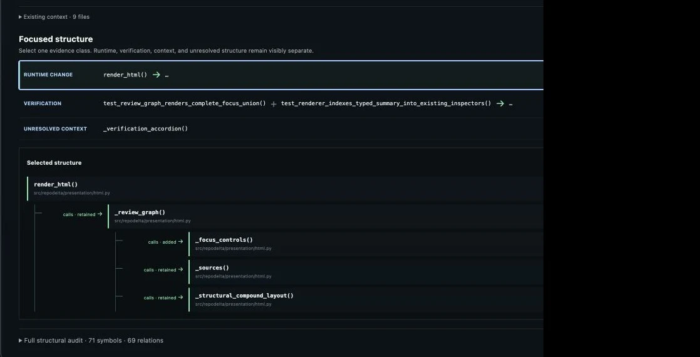The width and height of the screenshot is (700, 357).
Task: Open the _review_graph() tree node
Action: tap(326, 216)
